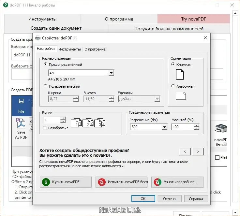The image size is (240, 216).
Task: Click main window scrollbar up arrow
Action: pos(235,13)
